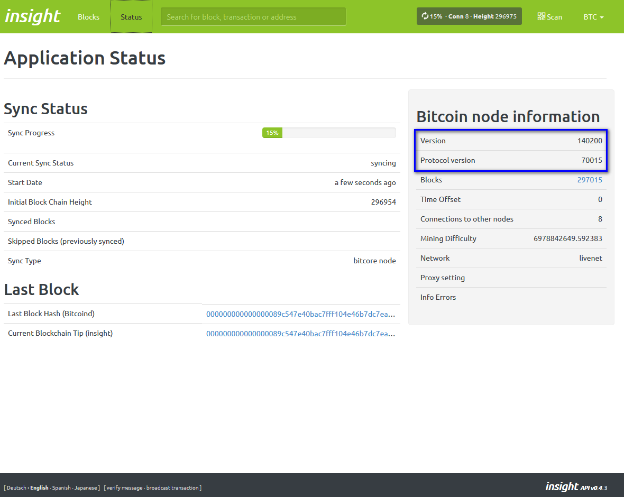The height and width of the screenshot is (497, 624).
Task: Open the Current Blockchain Tip hash link
Action: tap(301, 333)
